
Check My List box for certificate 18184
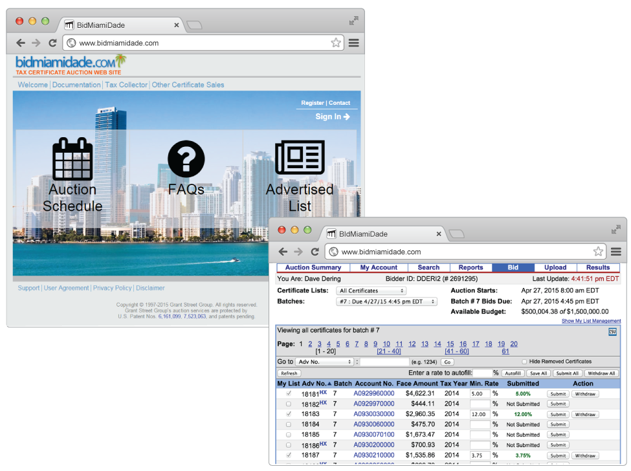(x=289, y=424)
